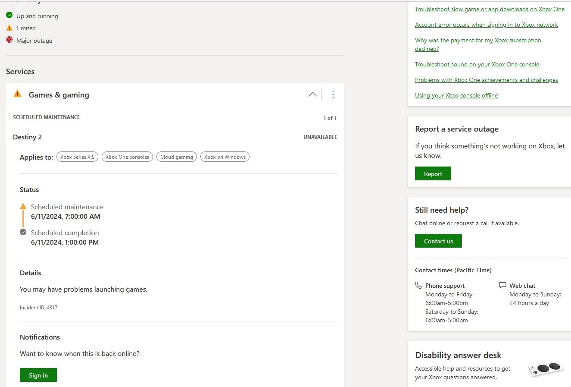Open Xbox subscription payment declined link
The width and height of the screenshot is (571, 387).
(477, 40)
